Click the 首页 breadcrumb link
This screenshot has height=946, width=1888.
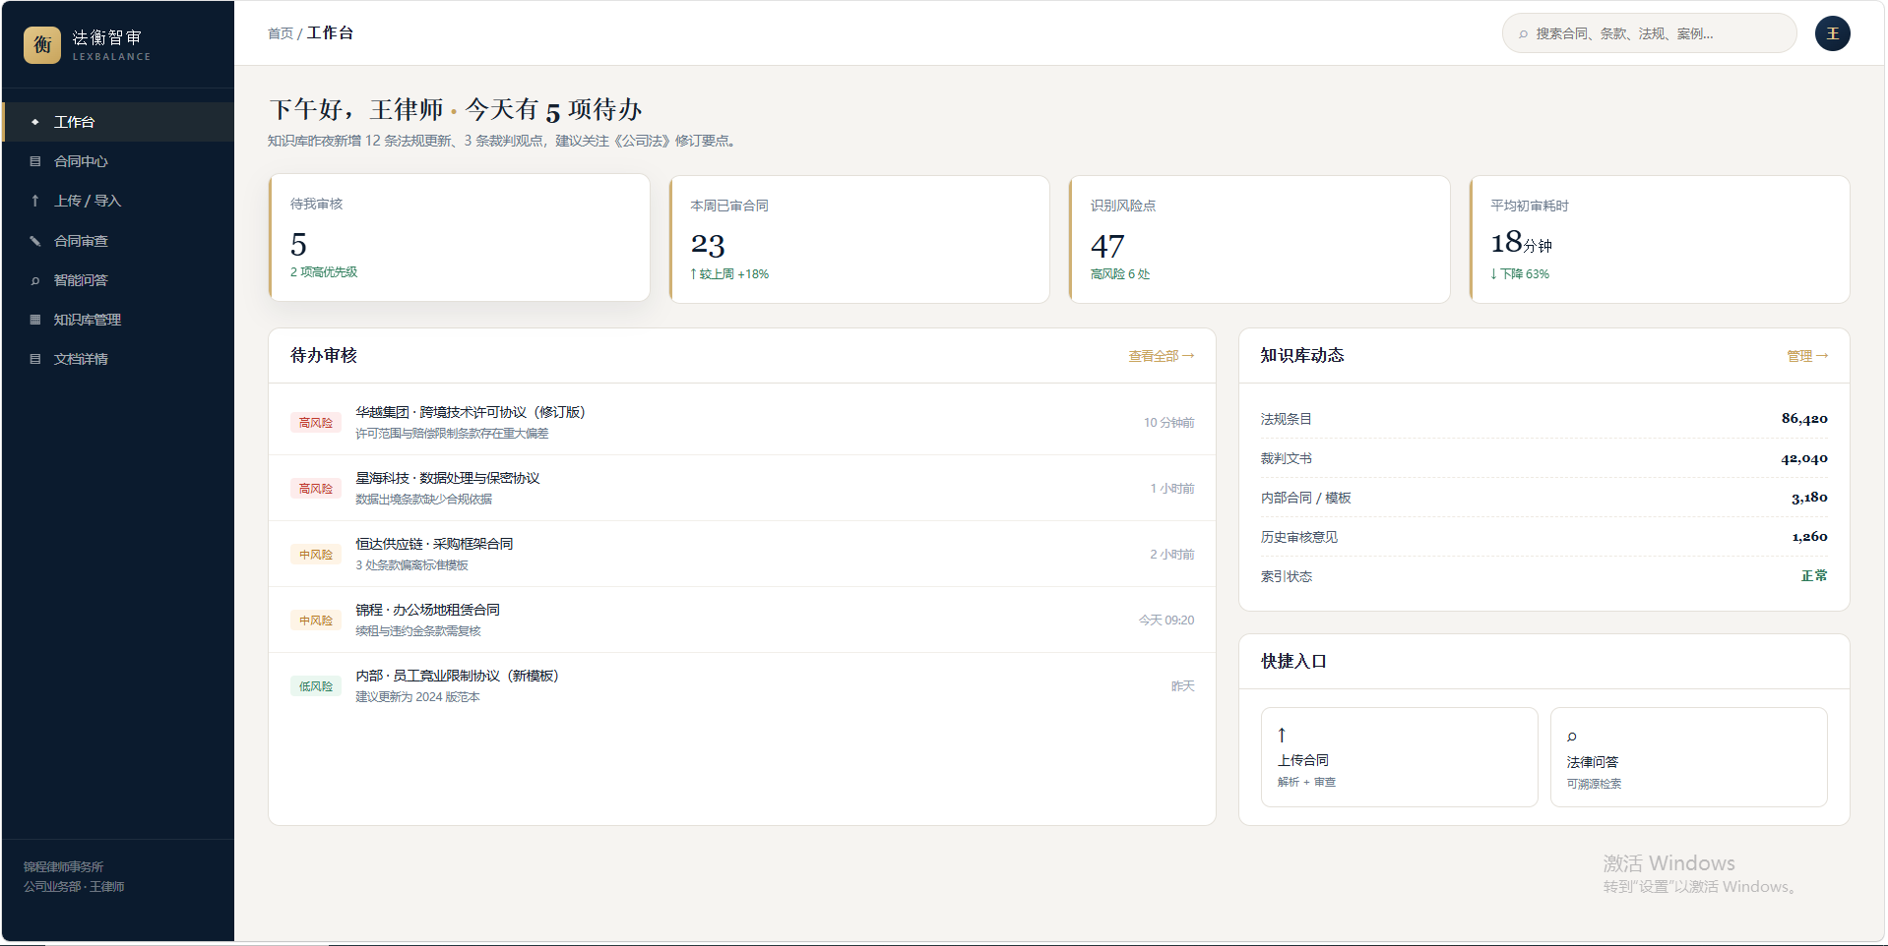pos(281,33)
